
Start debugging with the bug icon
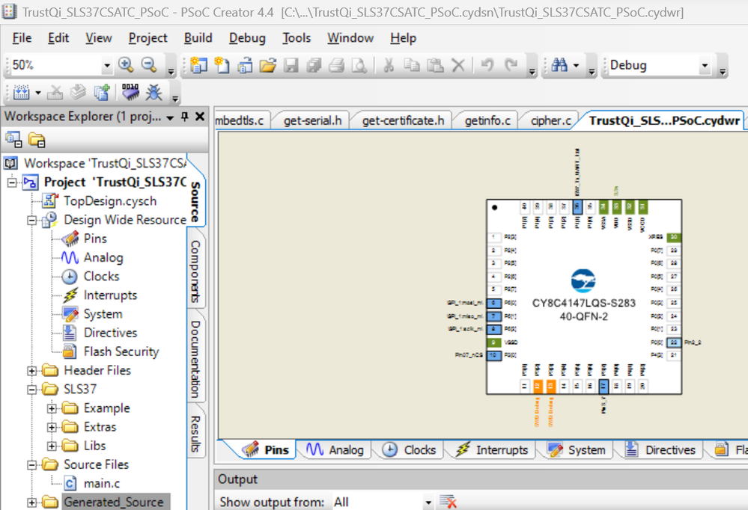153,93
